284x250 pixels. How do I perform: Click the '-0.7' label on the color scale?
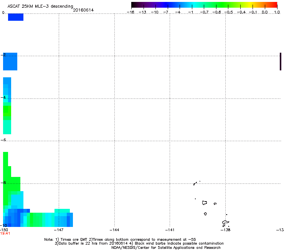coord(204,12)
